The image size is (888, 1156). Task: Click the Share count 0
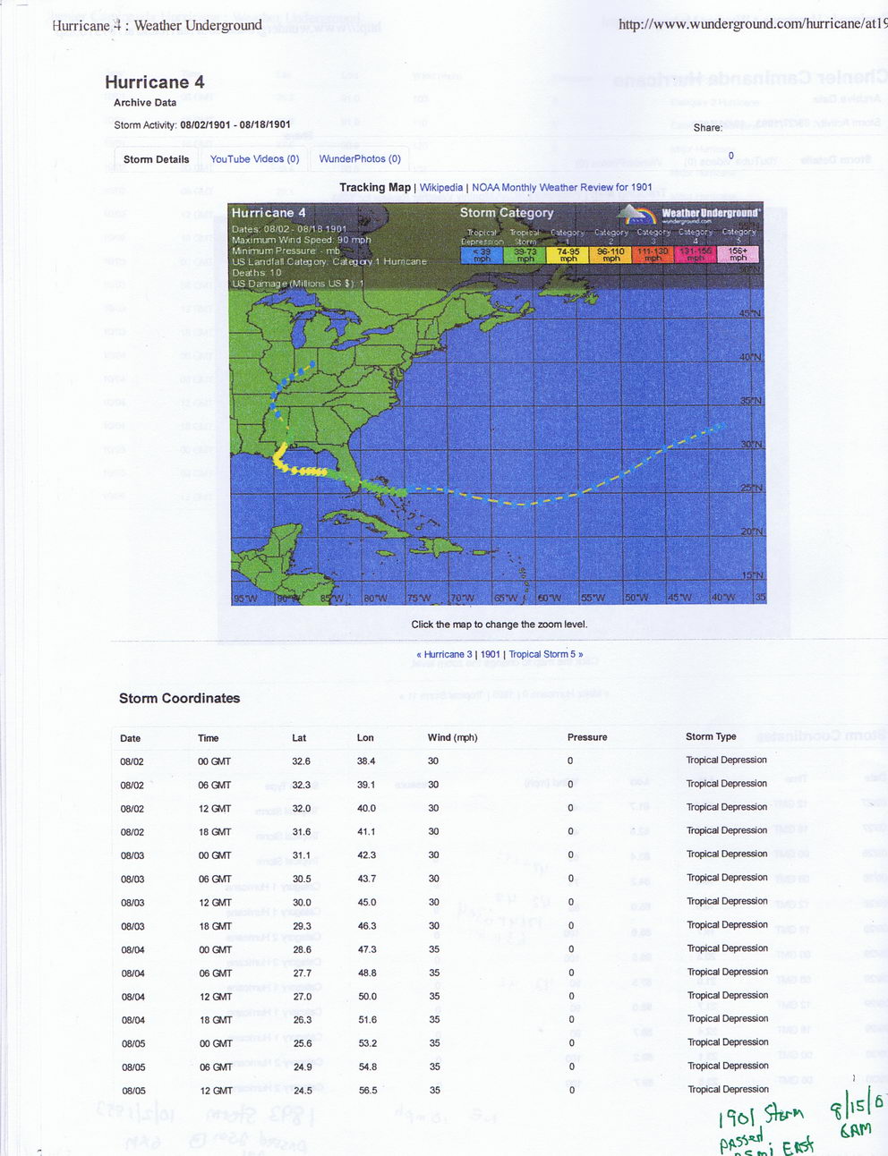pyautogui.click(x=730, y=156)
